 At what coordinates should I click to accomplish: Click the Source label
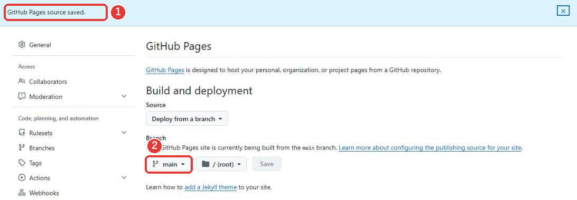coord(156,105)
